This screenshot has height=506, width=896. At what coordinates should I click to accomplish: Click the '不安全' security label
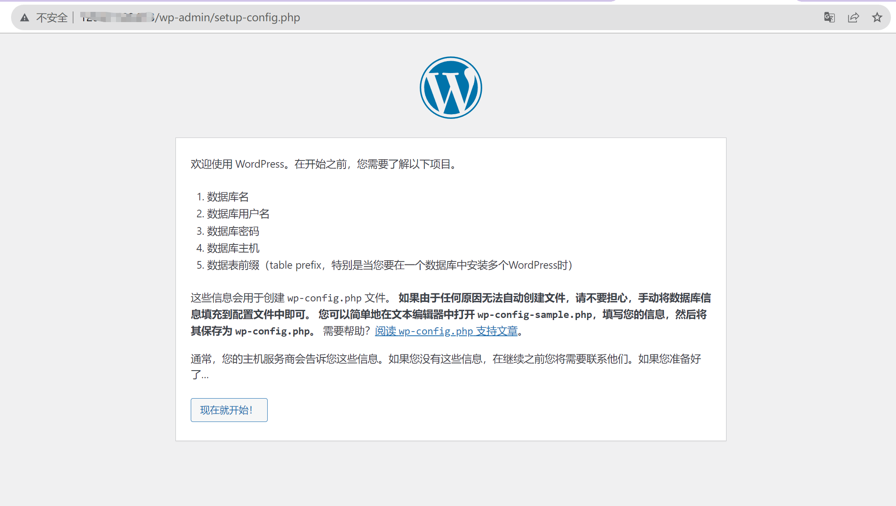point(52,17)
